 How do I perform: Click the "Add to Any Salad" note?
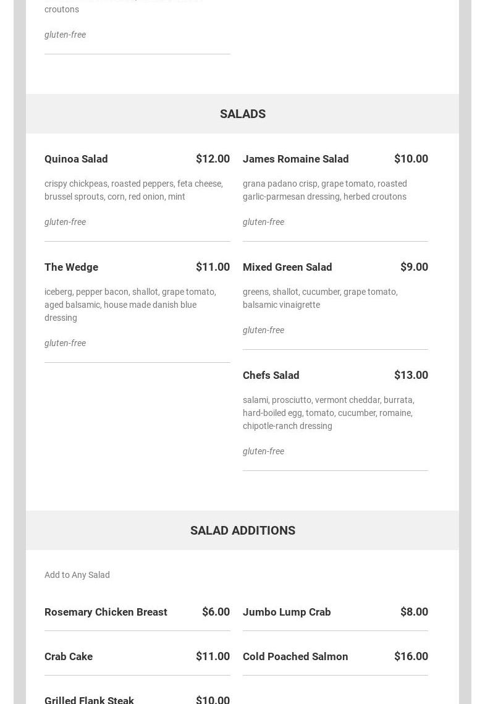pyautogui.click(x=77, y=575)
